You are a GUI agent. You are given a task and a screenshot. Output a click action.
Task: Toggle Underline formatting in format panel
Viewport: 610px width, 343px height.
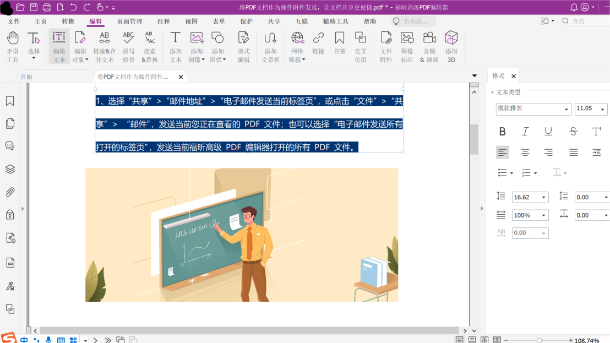[x=548, y=131]
